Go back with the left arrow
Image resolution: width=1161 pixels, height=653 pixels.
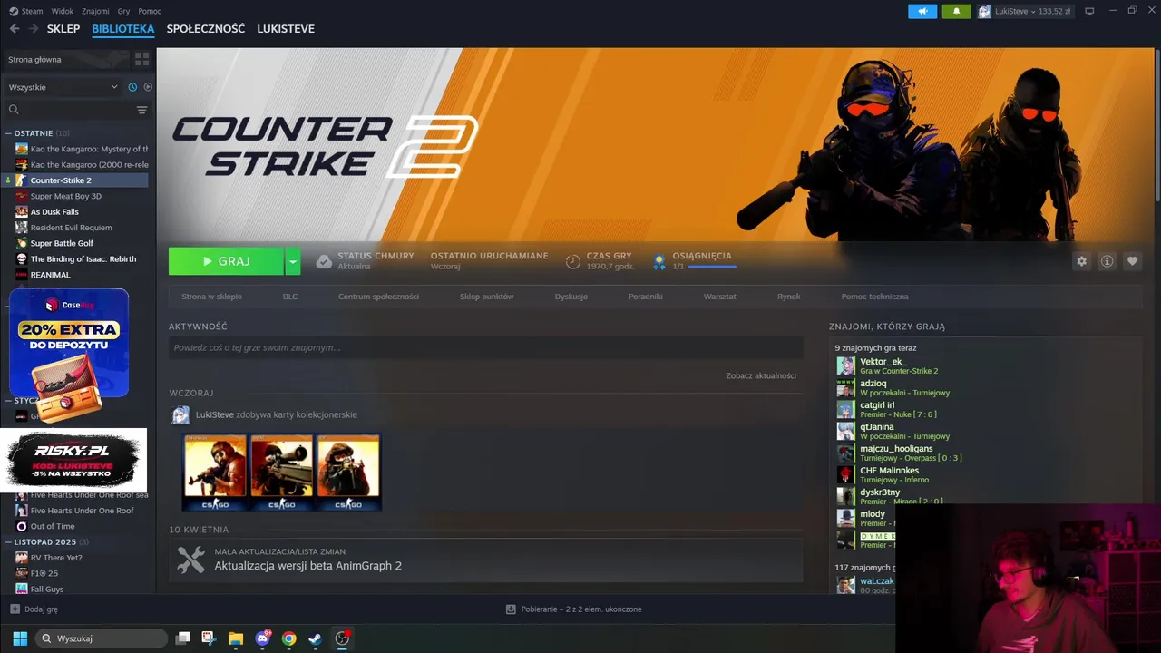click(14, 29)
